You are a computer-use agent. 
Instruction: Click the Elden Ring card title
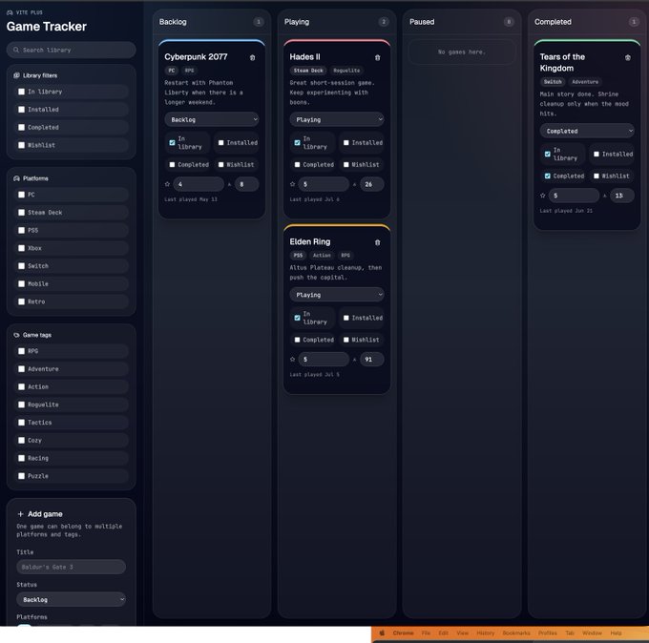point(310,241)
